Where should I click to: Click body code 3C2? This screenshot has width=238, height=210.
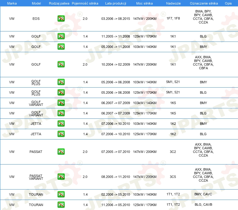click(x=173, y=152)
